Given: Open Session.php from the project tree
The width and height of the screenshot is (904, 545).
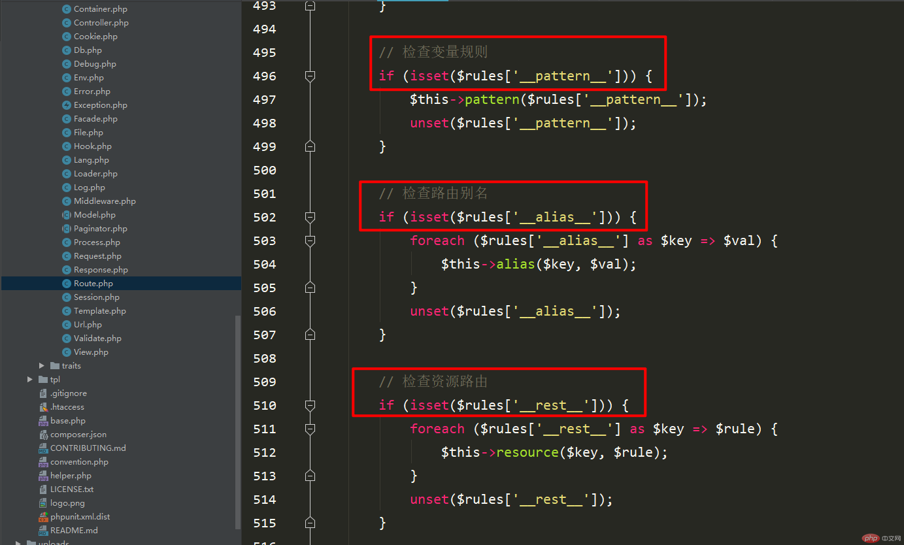Looking at the screenshot, I should (x=97, y=297).
